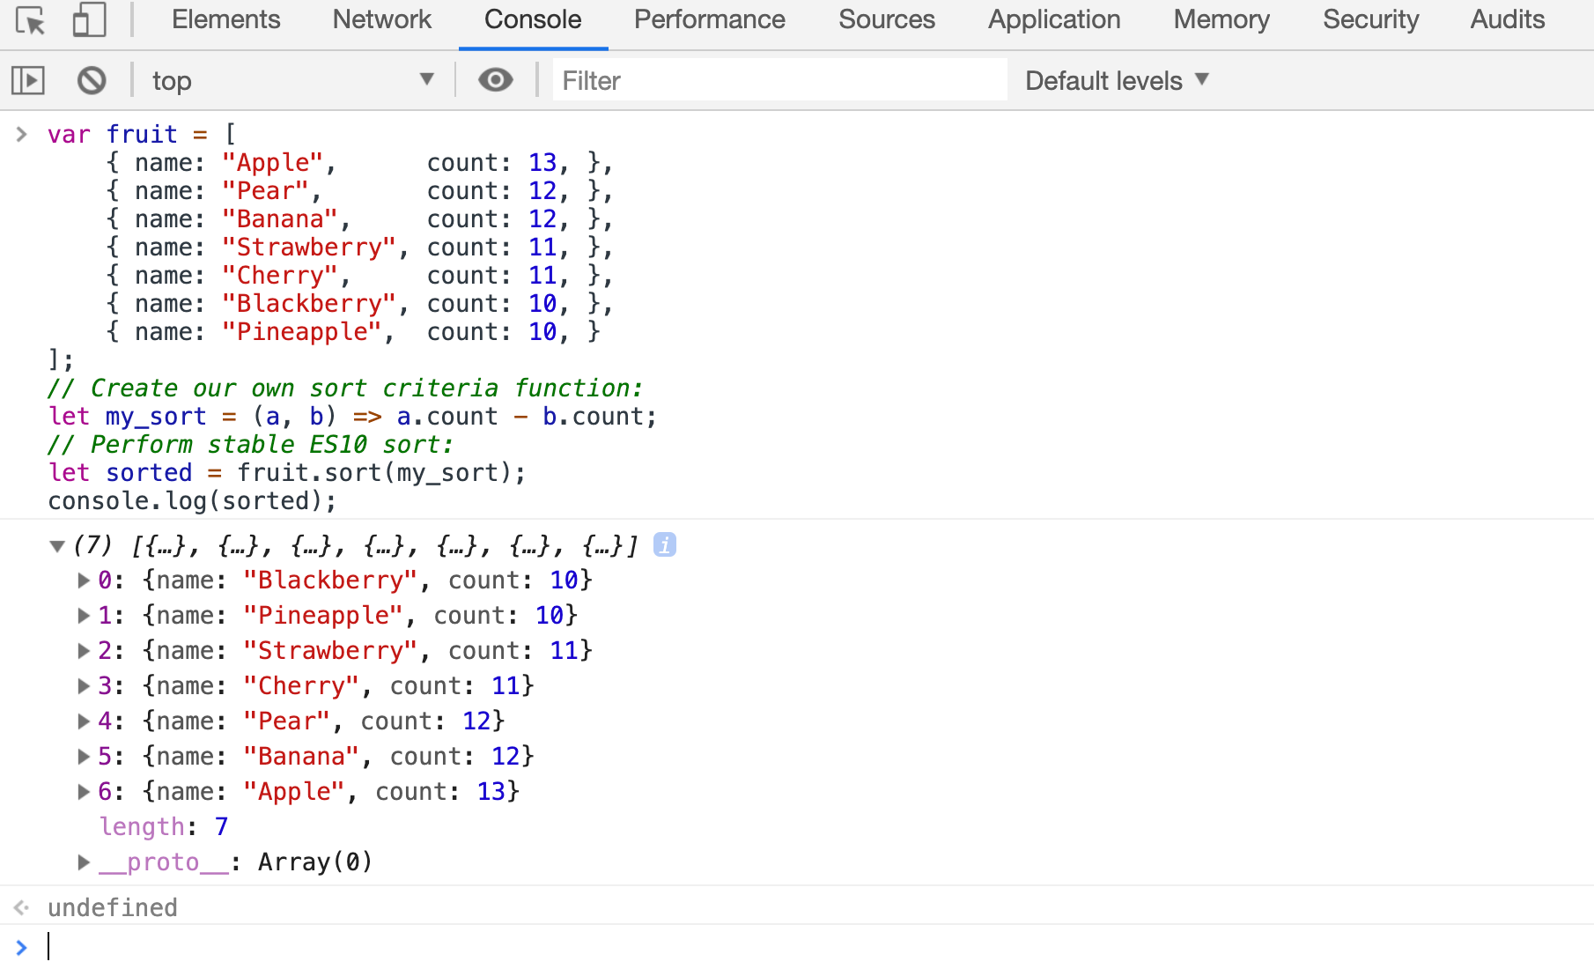The height and width of the screenshot is (969, 1594).
Task: Collapse the logged (7) array output
Action: click(x=57, y=546)
